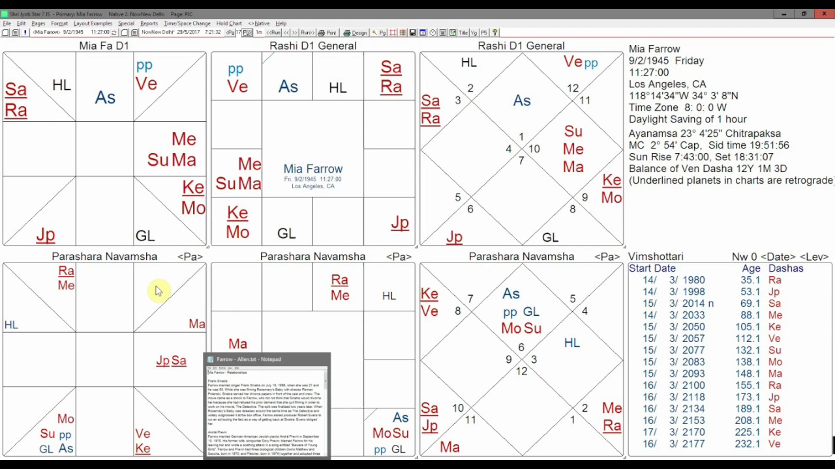Screen dimensions: 835x469
Task: Click the blue window icon in toolbar
Action: click(423, 33)
